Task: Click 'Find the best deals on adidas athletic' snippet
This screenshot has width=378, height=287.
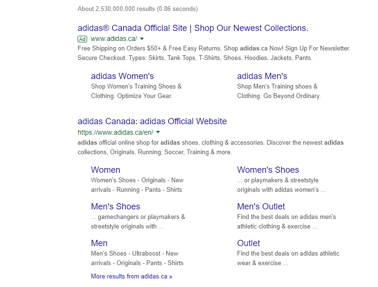Action: click(x=288, y=254)
